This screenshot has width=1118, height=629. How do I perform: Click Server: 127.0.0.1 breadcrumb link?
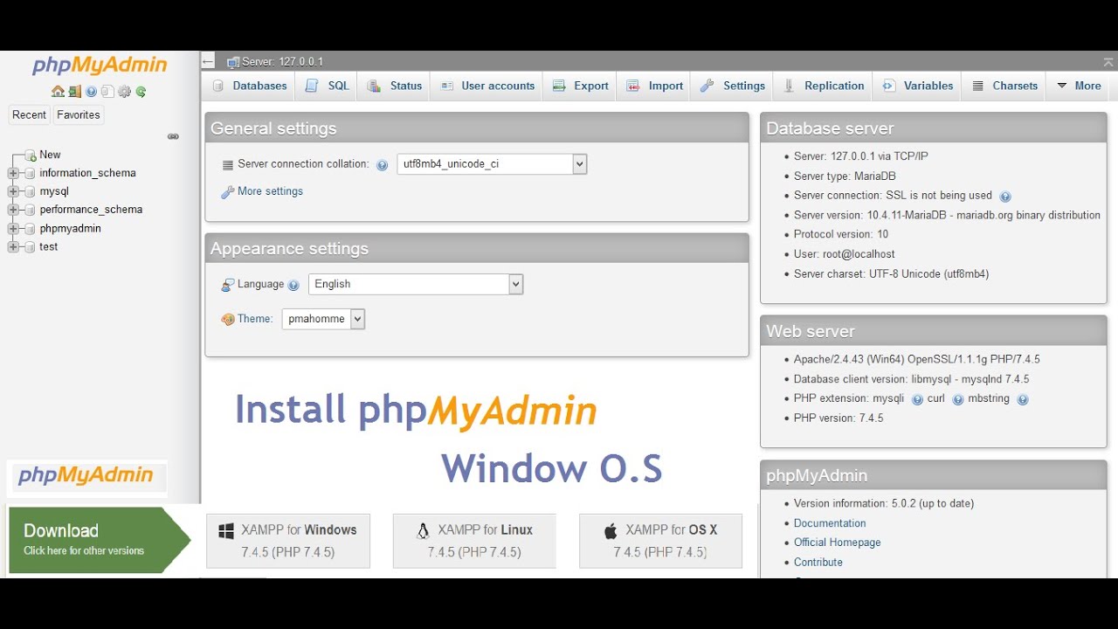tap(283, 62)
